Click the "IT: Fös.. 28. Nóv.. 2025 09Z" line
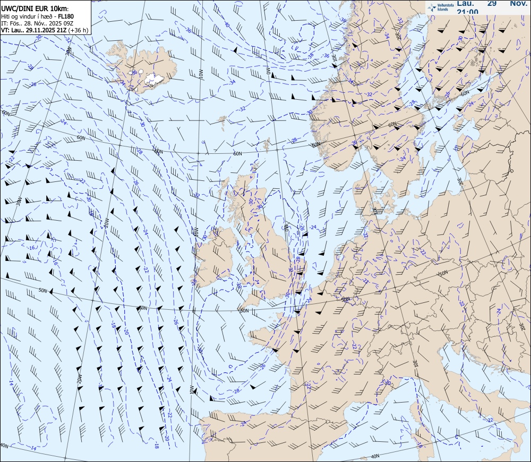 [37, 23]
